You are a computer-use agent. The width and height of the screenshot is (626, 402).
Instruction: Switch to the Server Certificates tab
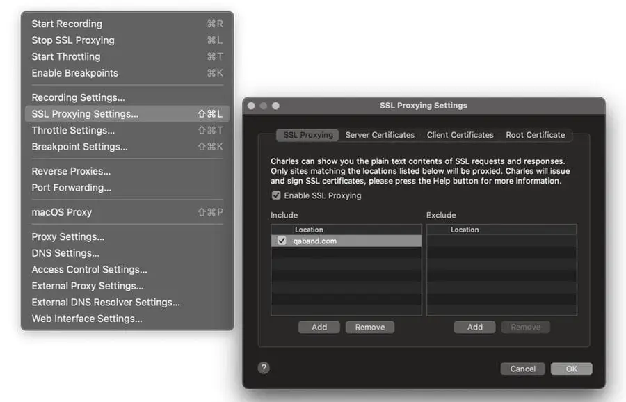click(x=380, y=135)
